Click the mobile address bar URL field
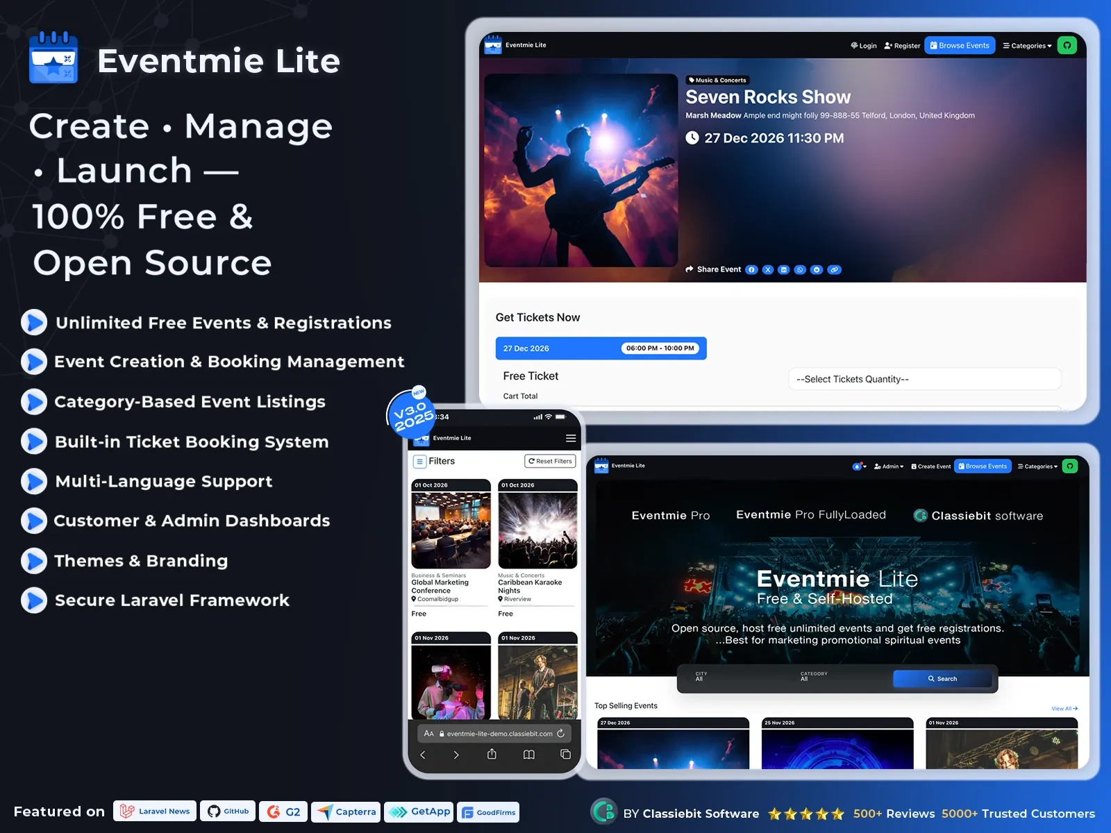 click(495, 733)
